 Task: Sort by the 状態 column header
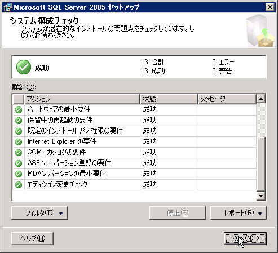coord(169,99)
